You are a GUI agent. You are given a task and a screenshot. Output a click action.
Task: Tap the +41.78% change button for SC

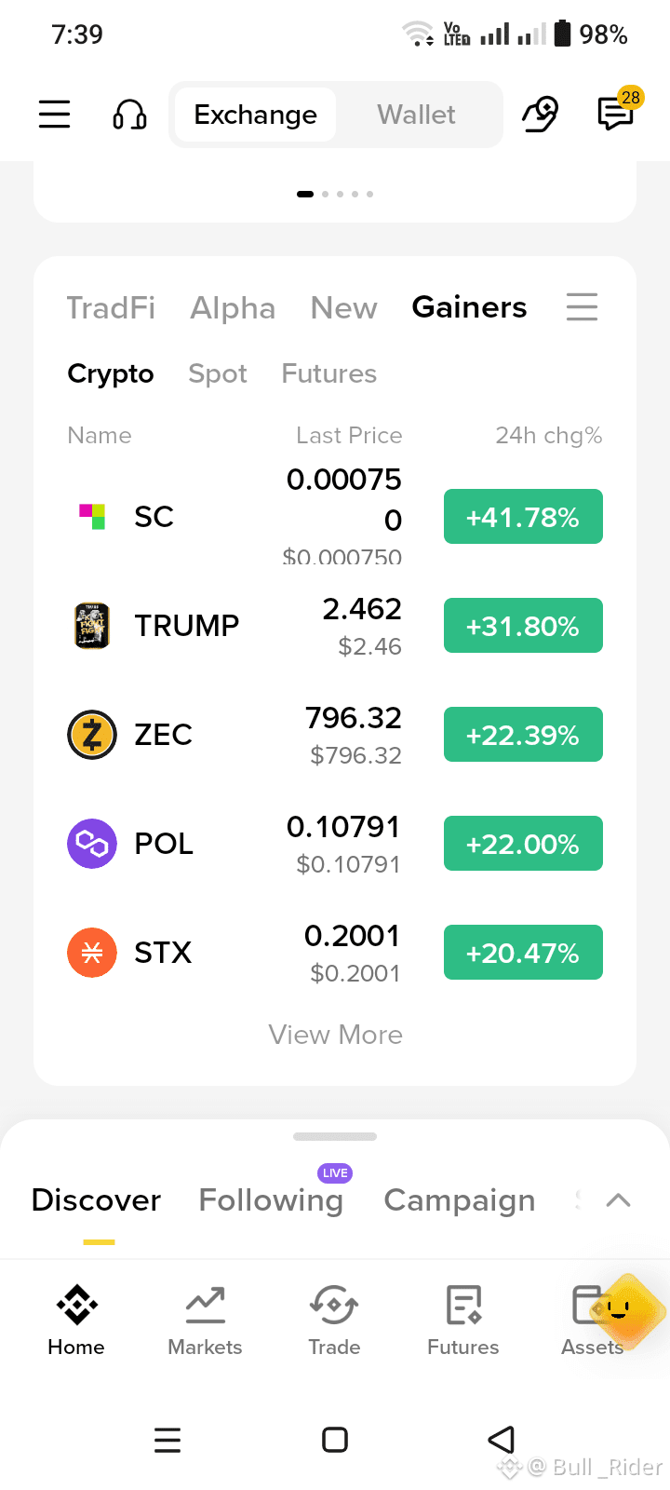(x=523, y=517)
